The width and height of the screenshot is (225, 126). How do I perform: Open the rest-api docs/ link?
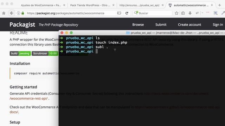(14, 112)
